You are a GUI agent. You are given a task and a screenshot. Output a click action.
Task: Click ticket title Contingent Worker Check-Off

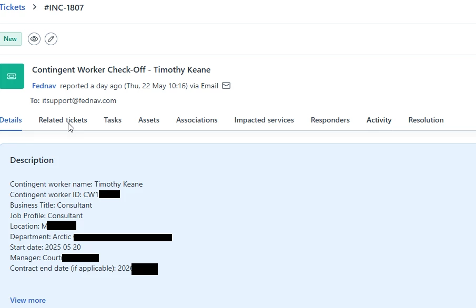pyautogui.click(x=121, y=70)
